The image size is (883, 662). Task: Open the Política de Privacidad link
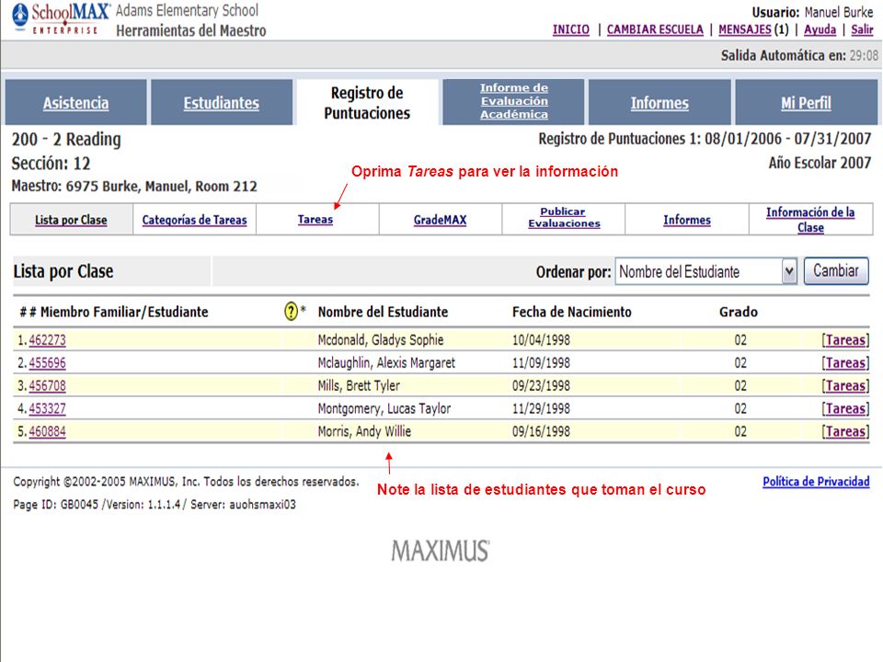click(816, 481)
